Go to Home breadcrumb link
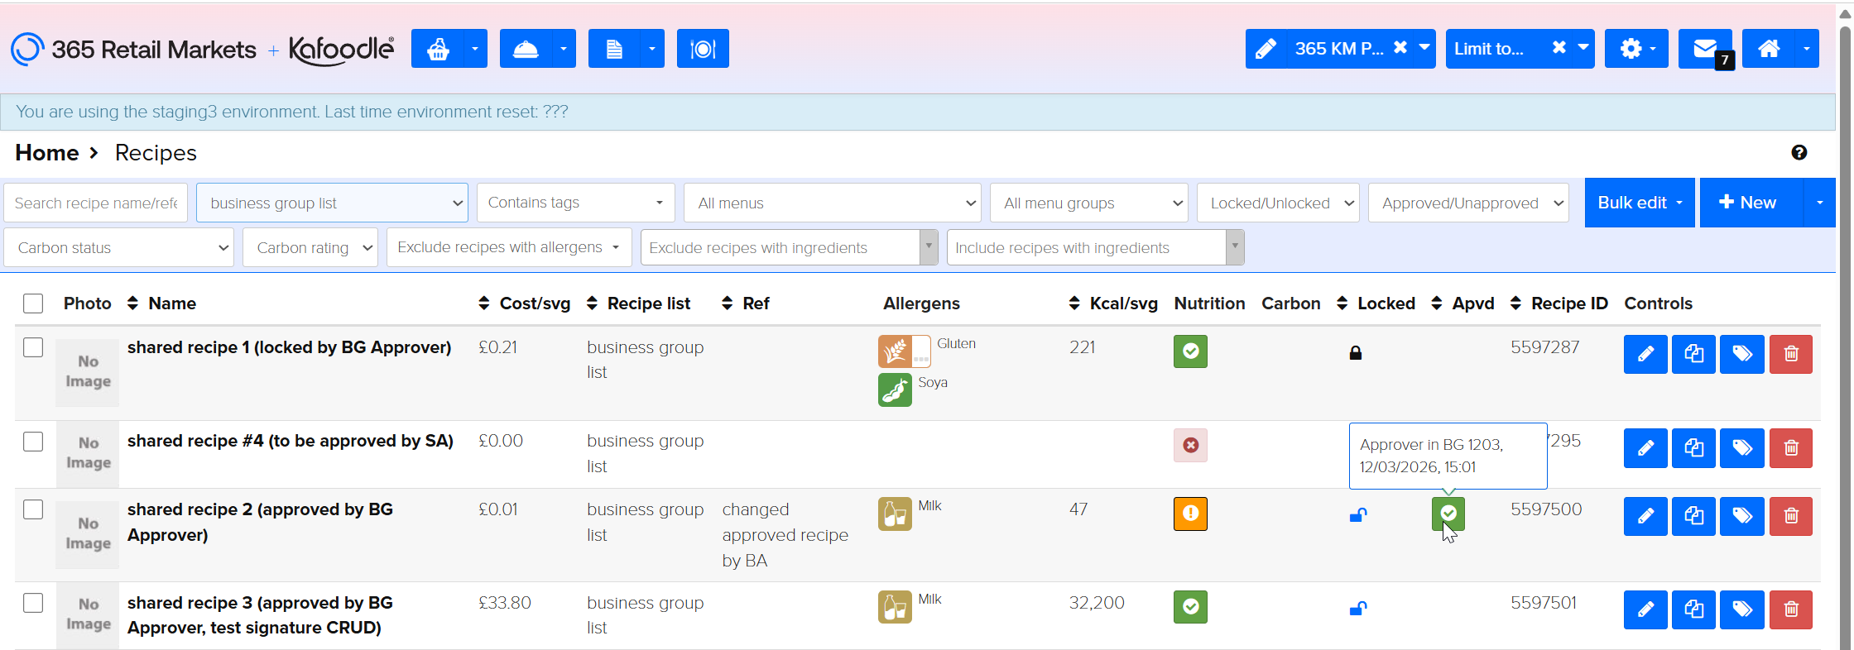Screen dimensions: 1854x650 click(47, 153)
